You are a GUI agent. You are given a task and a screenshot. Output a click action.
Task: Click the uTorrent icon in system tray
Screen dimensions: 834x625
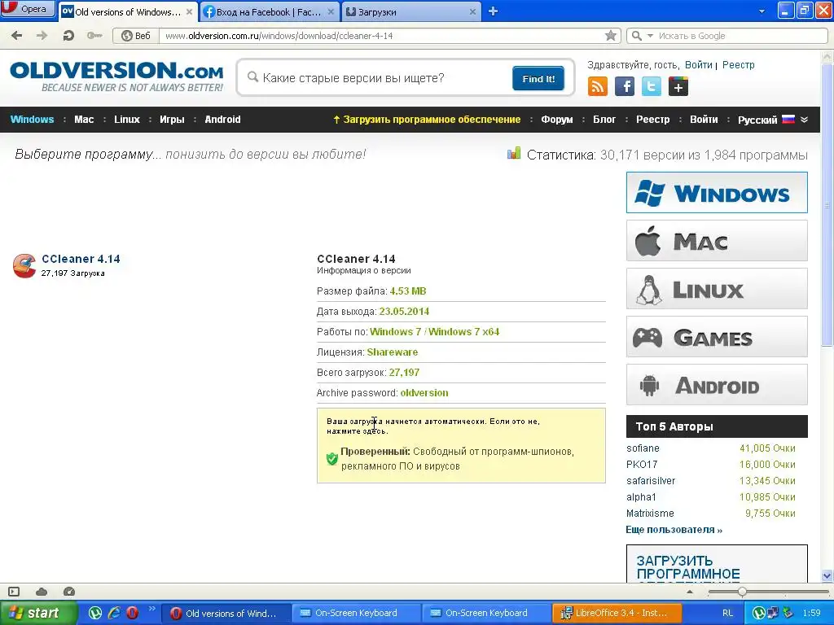pos(759,613)
